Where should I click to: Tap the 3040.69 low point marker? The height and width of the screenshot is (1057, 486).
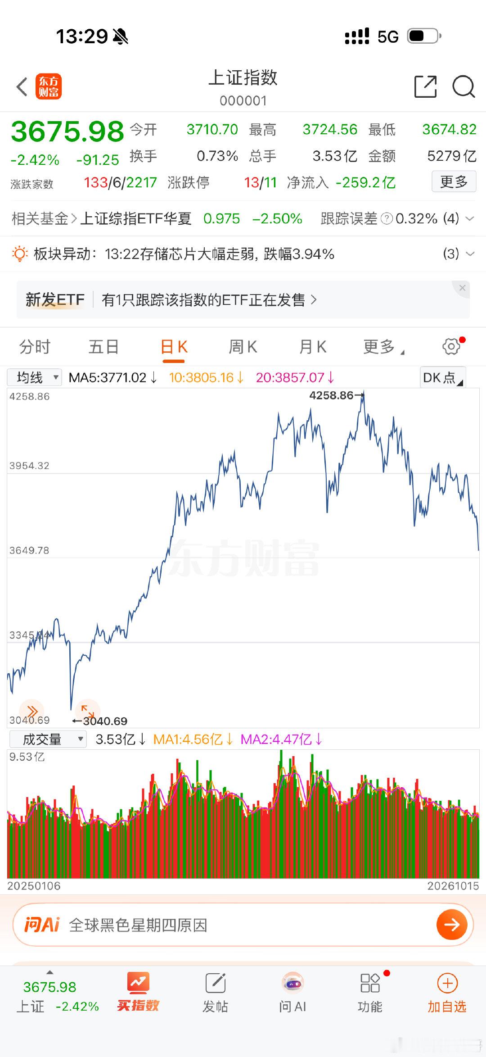100,721
